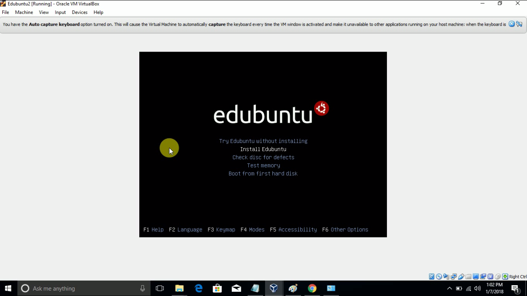Dismiss the Auto capture keyboard notification
The width and height of the screenshot is (527, 296).
pos(512,24)
